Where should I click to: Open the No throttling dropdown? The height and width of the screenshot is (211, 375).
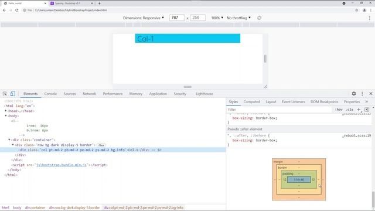[238, 18]
